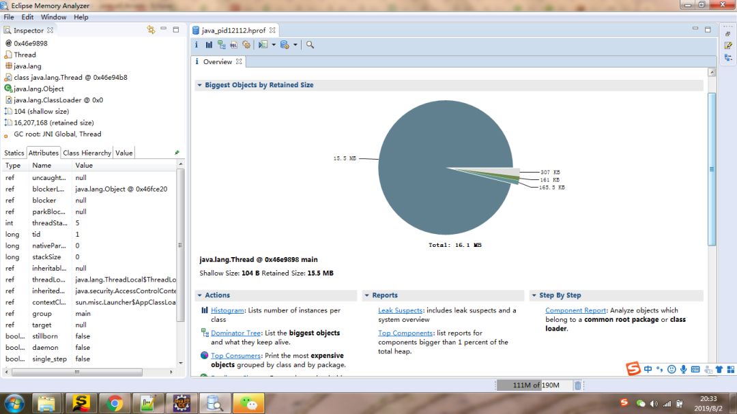Maximize the Inspector view
Image resolution: width=737 pixels, height=414 pixels.
click(176, 29)
